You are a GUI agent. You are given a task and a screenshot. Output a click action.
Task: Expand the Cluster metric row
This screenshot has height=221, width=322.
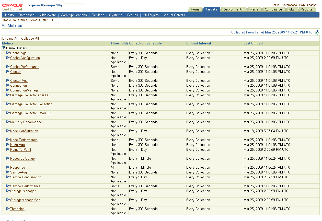8,72
